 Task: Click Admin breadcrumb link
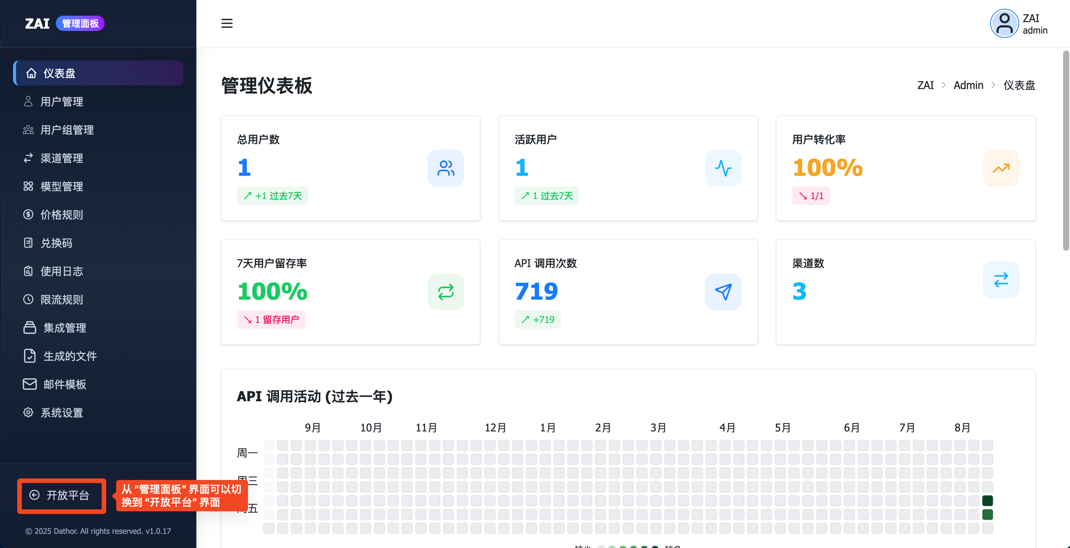(968, 85)
